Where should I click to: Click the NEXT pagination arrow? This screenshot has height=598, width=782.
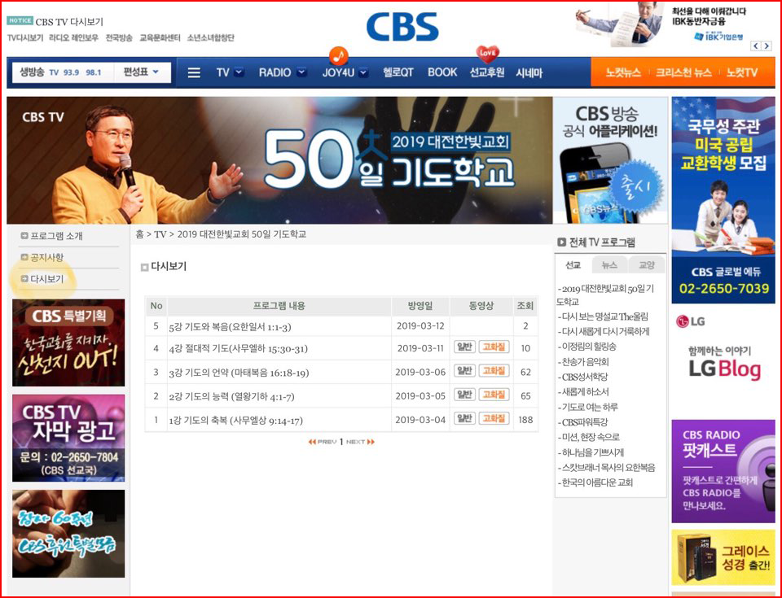pyautogui.click(x=361, y=442)
